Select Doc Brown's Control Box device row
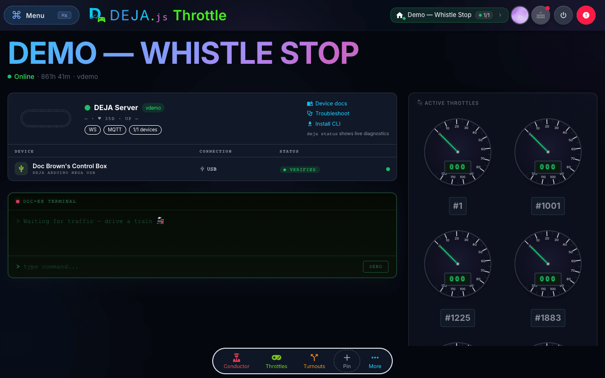Viewport: 605px width, 378px height. [x=202, y=169]
